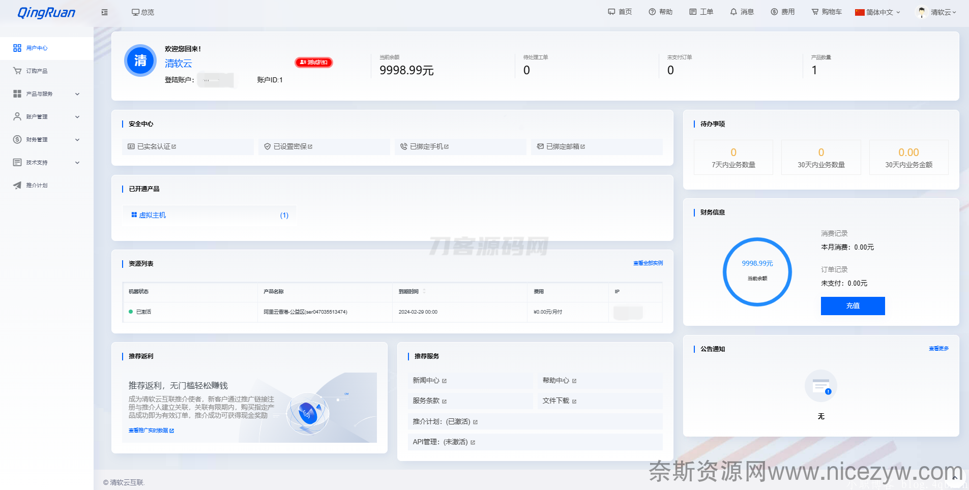969x490 pixels.
Task: Click the 财务管理 coin icon
Action: (x=17, y=140)
